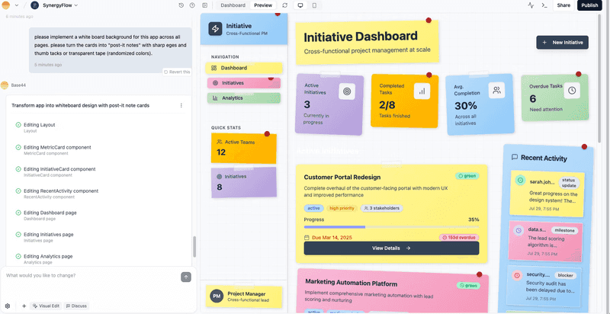
Task: Click the plus attachment icon in chat
Action: point(24,306)
